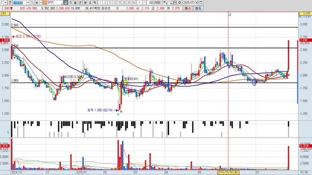Select the yearly (년) chart period
The height and width of the screenshot is (175, 312).
[x=80, y=3]
